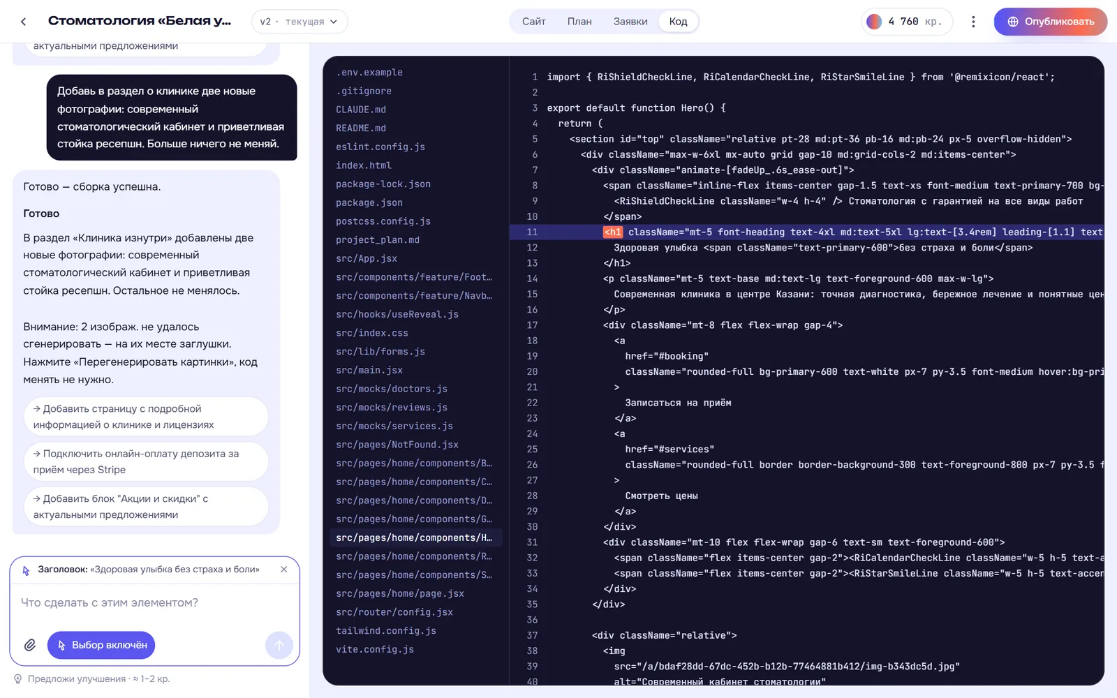Click the send arrow button in chat
The height and width of the screenshot is (698, 1117).
[x=279, y=645]
